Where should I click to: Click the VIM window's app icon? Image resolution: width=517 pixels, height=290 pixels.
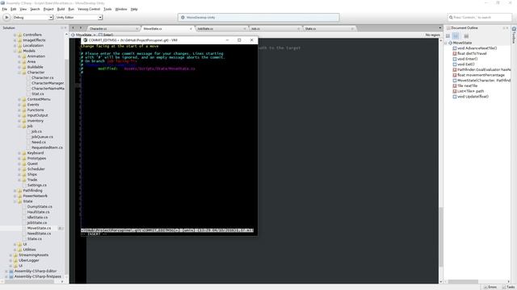85,40
